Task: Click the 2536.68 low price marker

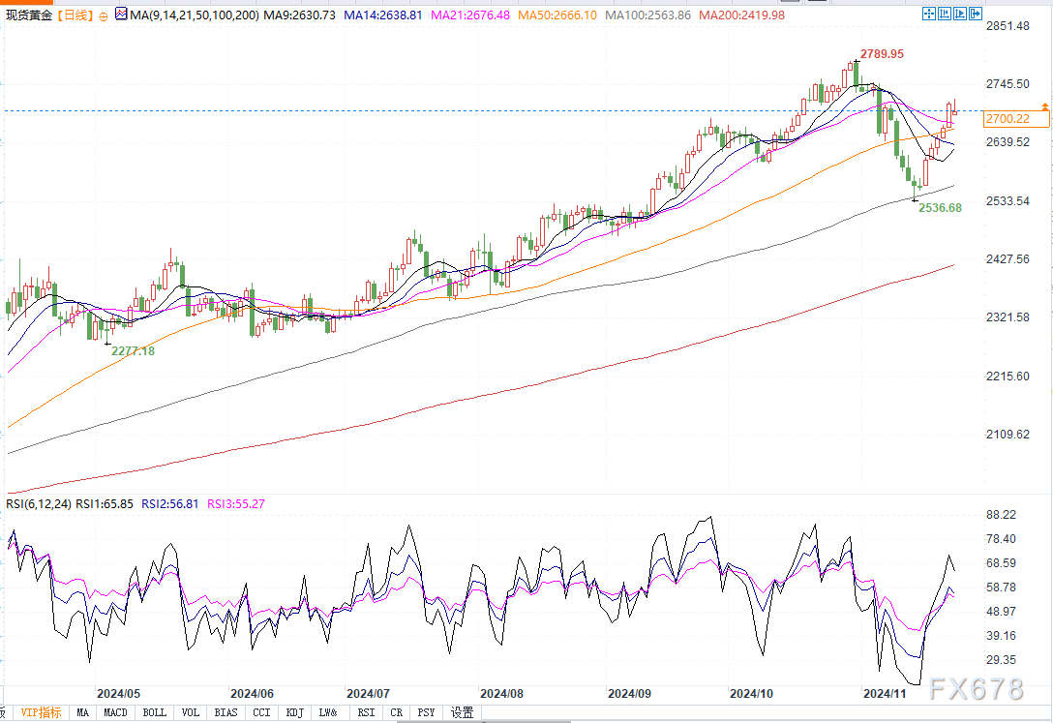Action: tap(939, 207)
